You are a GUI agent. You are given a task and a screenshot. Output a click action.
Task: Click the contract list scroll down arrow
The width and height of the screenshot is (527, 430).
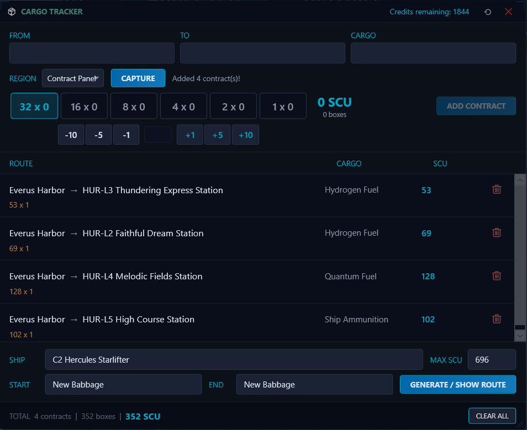click(x=520, y=336)
